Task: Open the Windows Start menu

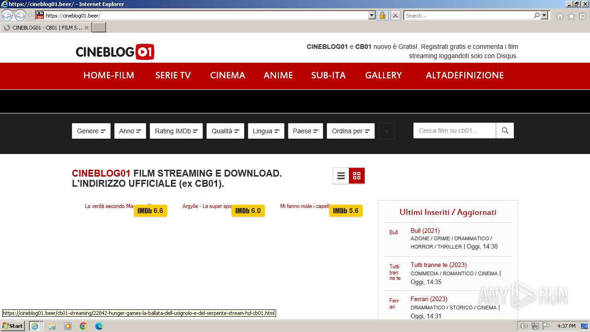Action: 13,326
